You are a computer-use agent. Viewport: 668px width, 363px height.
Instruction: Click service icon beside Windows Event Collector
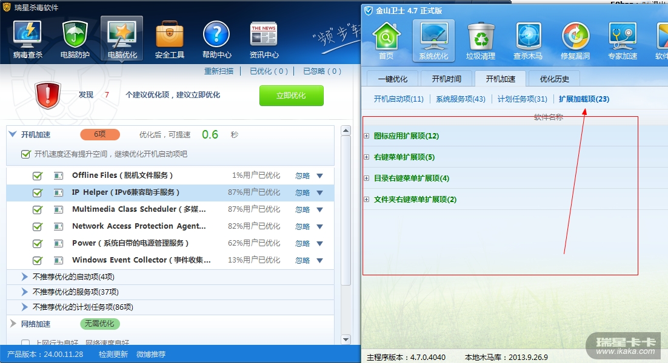pyautogui.click(x=58, y=260)
